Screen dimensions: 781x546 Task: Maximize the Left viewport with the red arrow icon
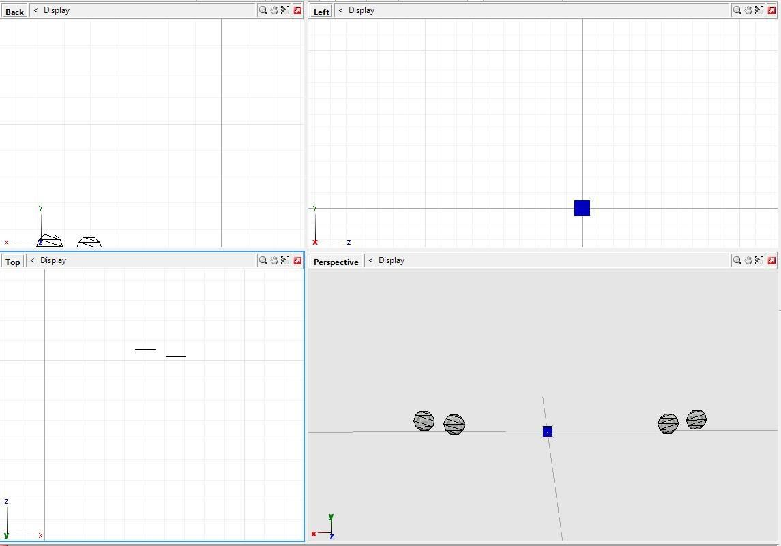pos(771,11)
